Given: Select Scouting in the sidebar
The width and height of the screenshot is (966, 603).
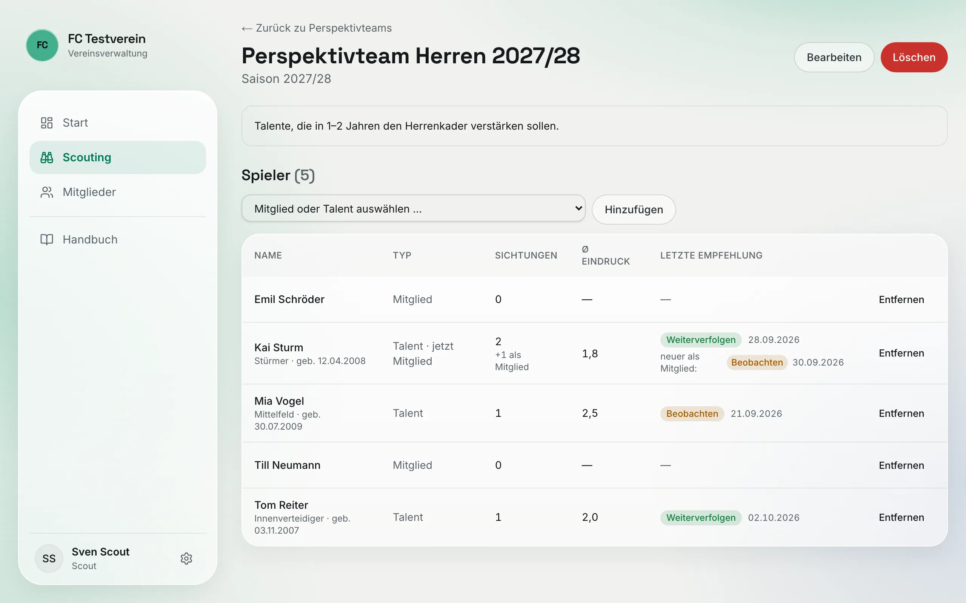Looking at the screenshot, I should click(x=118, y=158).
